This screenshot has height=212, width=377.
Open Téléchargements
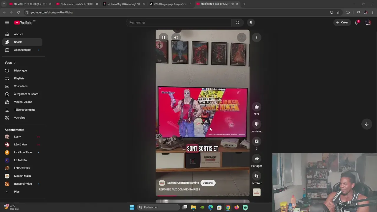pos(22,110)
